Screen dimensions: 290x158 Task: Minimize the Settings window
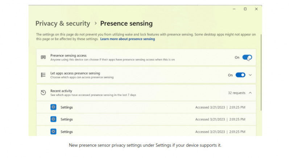(234, 9)
